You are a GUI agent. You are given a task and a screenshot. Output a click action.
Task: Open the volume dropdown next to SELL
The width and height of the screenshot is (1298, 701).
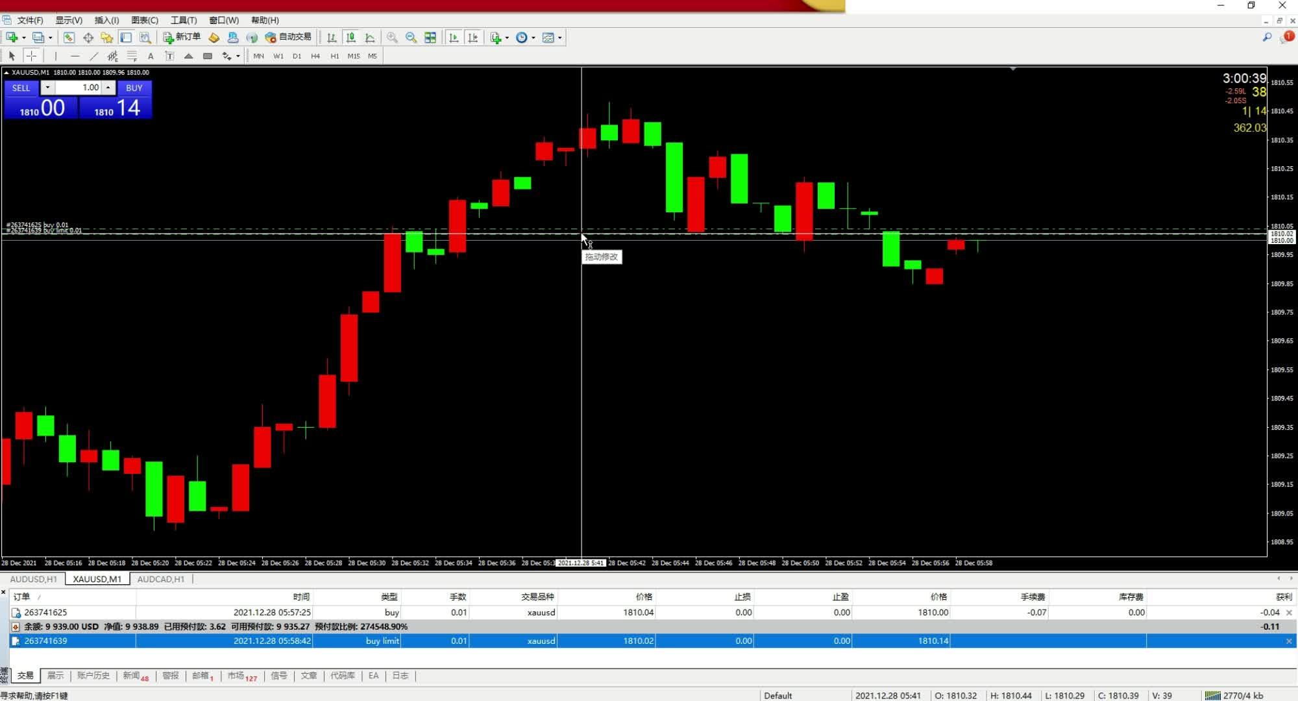(47, 88)
